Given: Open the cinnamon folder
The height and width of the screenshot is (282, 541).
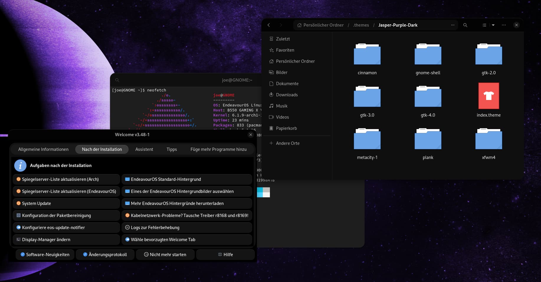Looking at the screenshot, I should [367, 59].
